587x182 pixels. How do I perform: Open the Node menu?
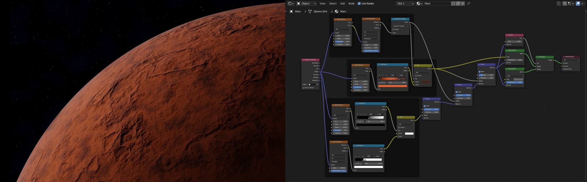(x=352, y=4)
